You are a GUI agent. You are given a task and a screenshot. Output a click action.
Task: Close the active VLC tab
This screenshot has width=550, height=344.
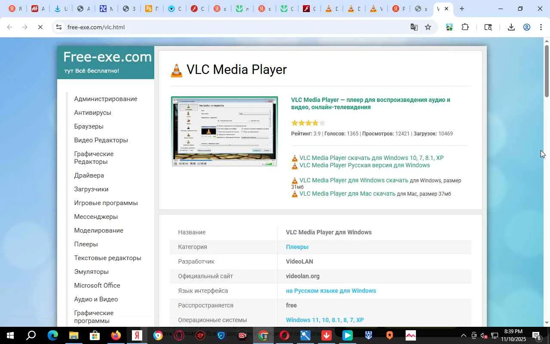pos(446,9)
